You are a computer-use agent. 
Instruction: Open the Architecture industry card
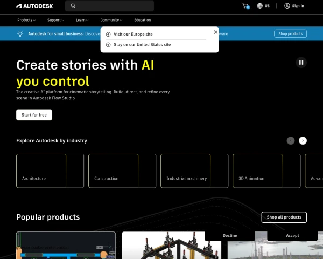point(50,171)
